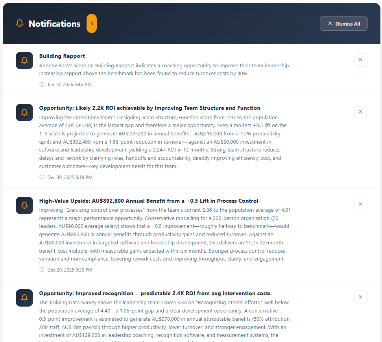Image resolution: width=382 pixels, height=342 pixels.
Task: Click the Dec 29, 2025 9:30 PM timestamp
Action: (70, 270)
